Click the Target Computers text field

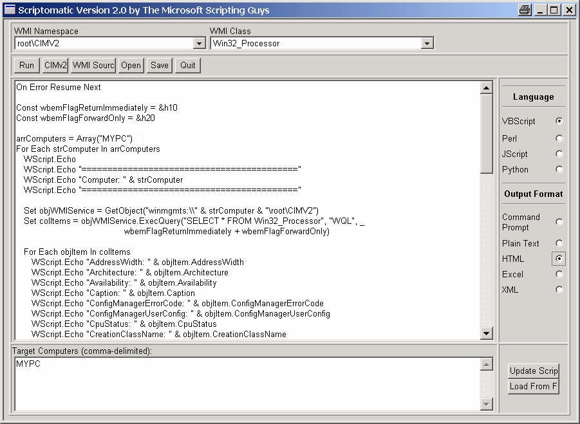point(247,384)
